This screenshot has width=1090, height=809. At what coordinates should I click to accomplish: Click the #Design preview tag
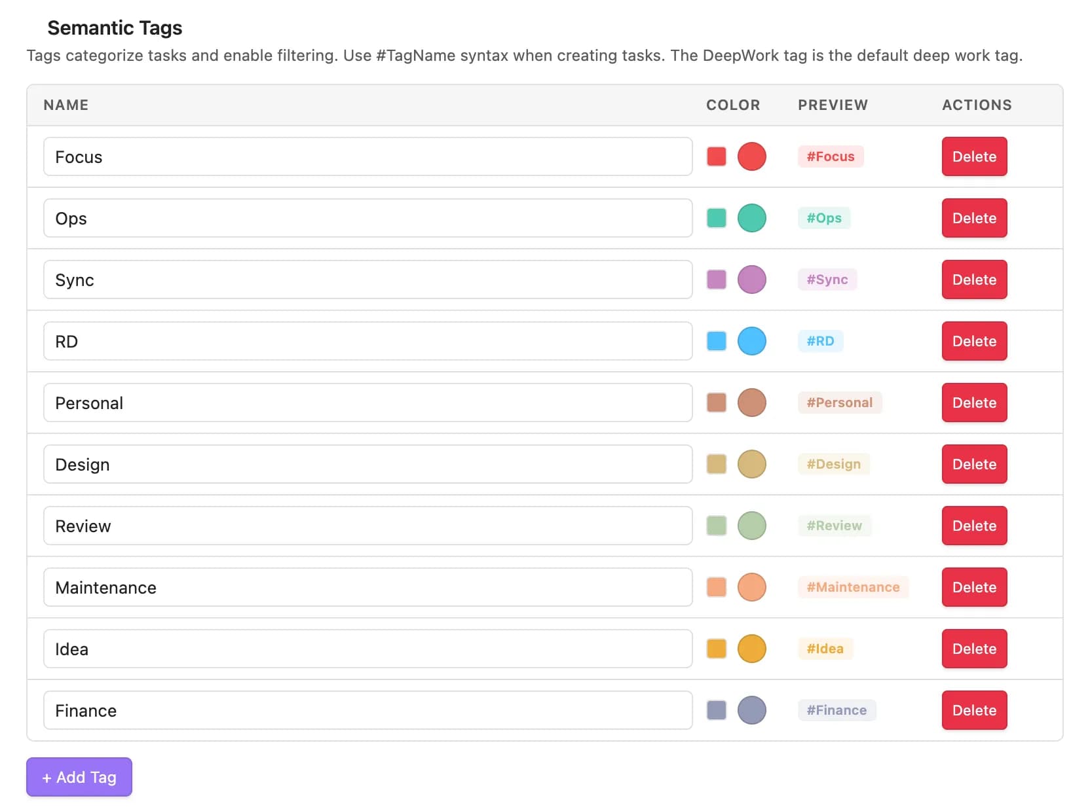click(833, 464)
